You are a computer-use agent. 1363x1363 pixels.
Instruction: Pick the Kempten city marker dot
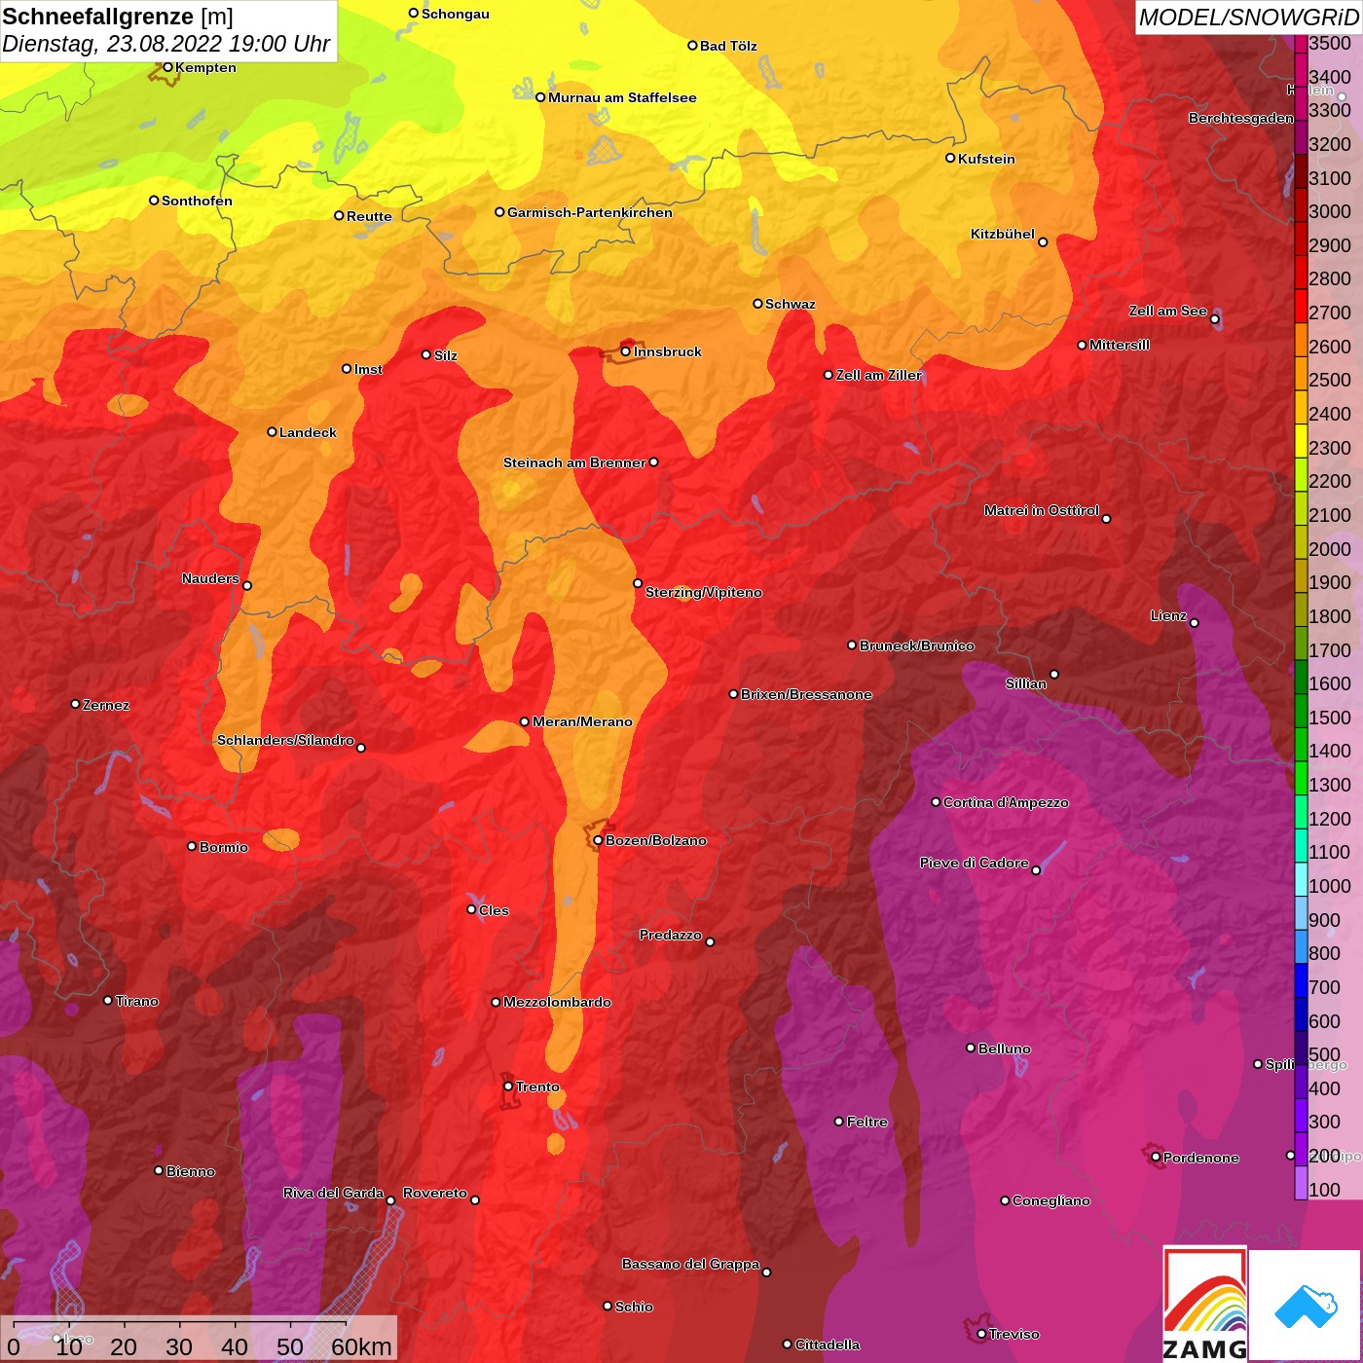[x=167, y=67]
